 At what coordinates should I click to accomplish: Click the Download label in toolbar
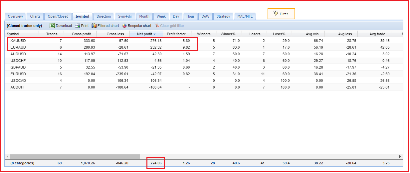64,26
